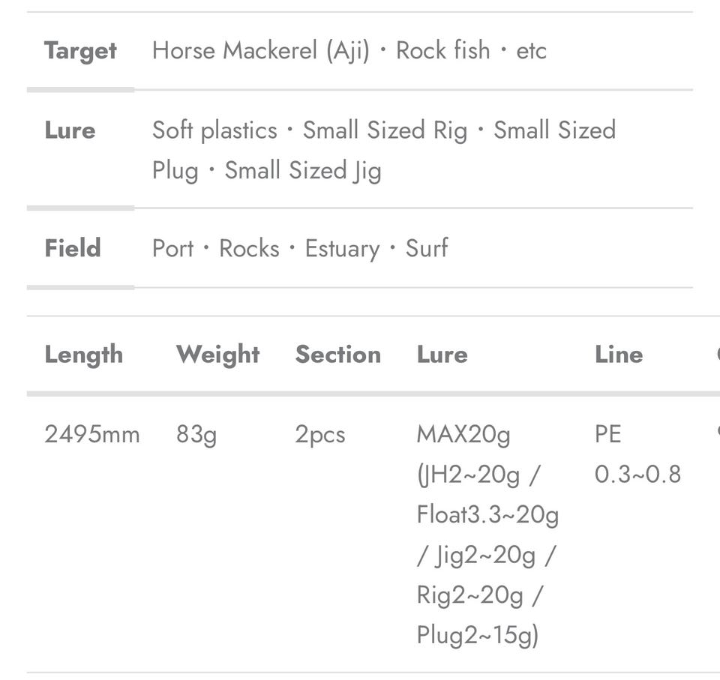Select the 2pcs section value

click(x=319, y=434)
